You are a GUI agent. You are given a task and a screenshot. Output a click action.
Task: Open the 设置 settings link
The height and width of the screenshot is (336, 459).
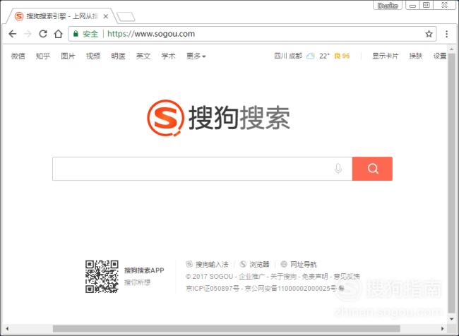pyautogui.click(x=440, y=56)
